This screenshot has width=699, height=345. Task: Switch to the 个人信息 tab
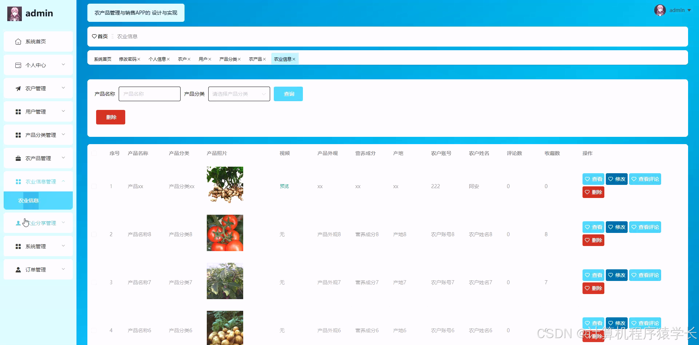[157, 59]
